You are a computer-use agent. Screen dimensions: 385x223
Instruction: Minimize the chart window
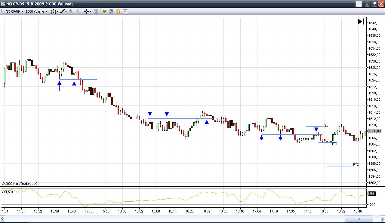tap(367, 4)
